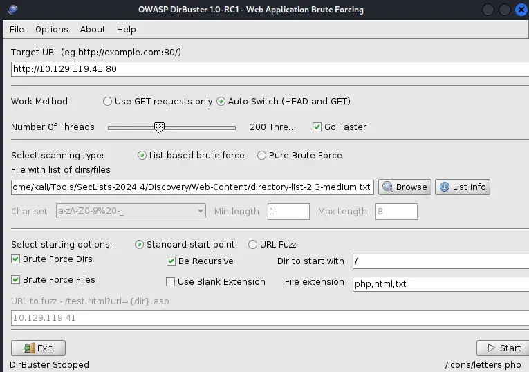This screenshot has height=372, width=529.
Task: Click the Dir to start with field
Action: coord(440,261)
